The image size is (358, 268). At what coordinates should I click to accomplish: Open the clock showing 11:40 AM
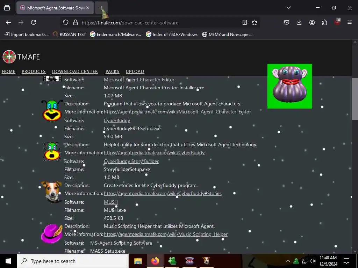point(328,261)
